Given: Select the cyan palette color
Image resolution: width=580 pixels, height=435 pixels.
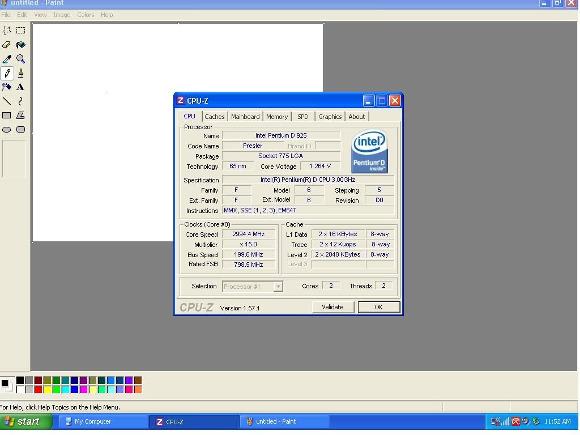Looking at the screenshot, I should [66, 389].
